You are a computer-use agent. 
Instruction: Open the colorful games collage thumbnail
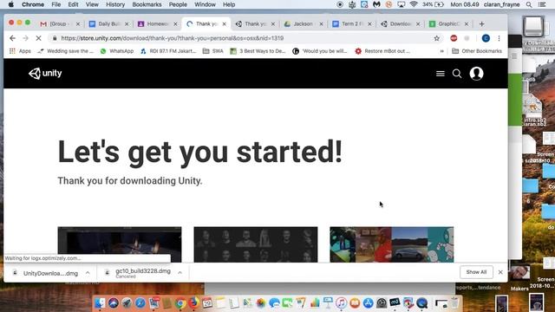tap(391, 244)
